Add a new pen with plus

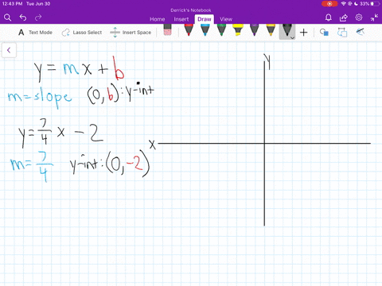pos(304,33)
